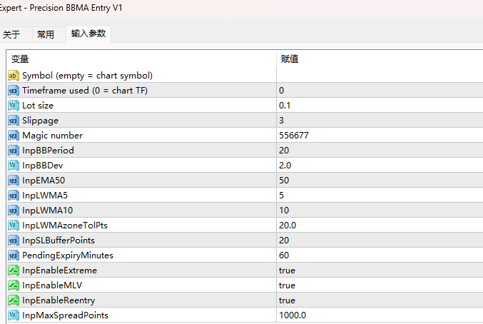Viewport: 483px width, 324px height.
Task: Click the bool icon next to InpEnableExtreme
Action: (14, 270)
